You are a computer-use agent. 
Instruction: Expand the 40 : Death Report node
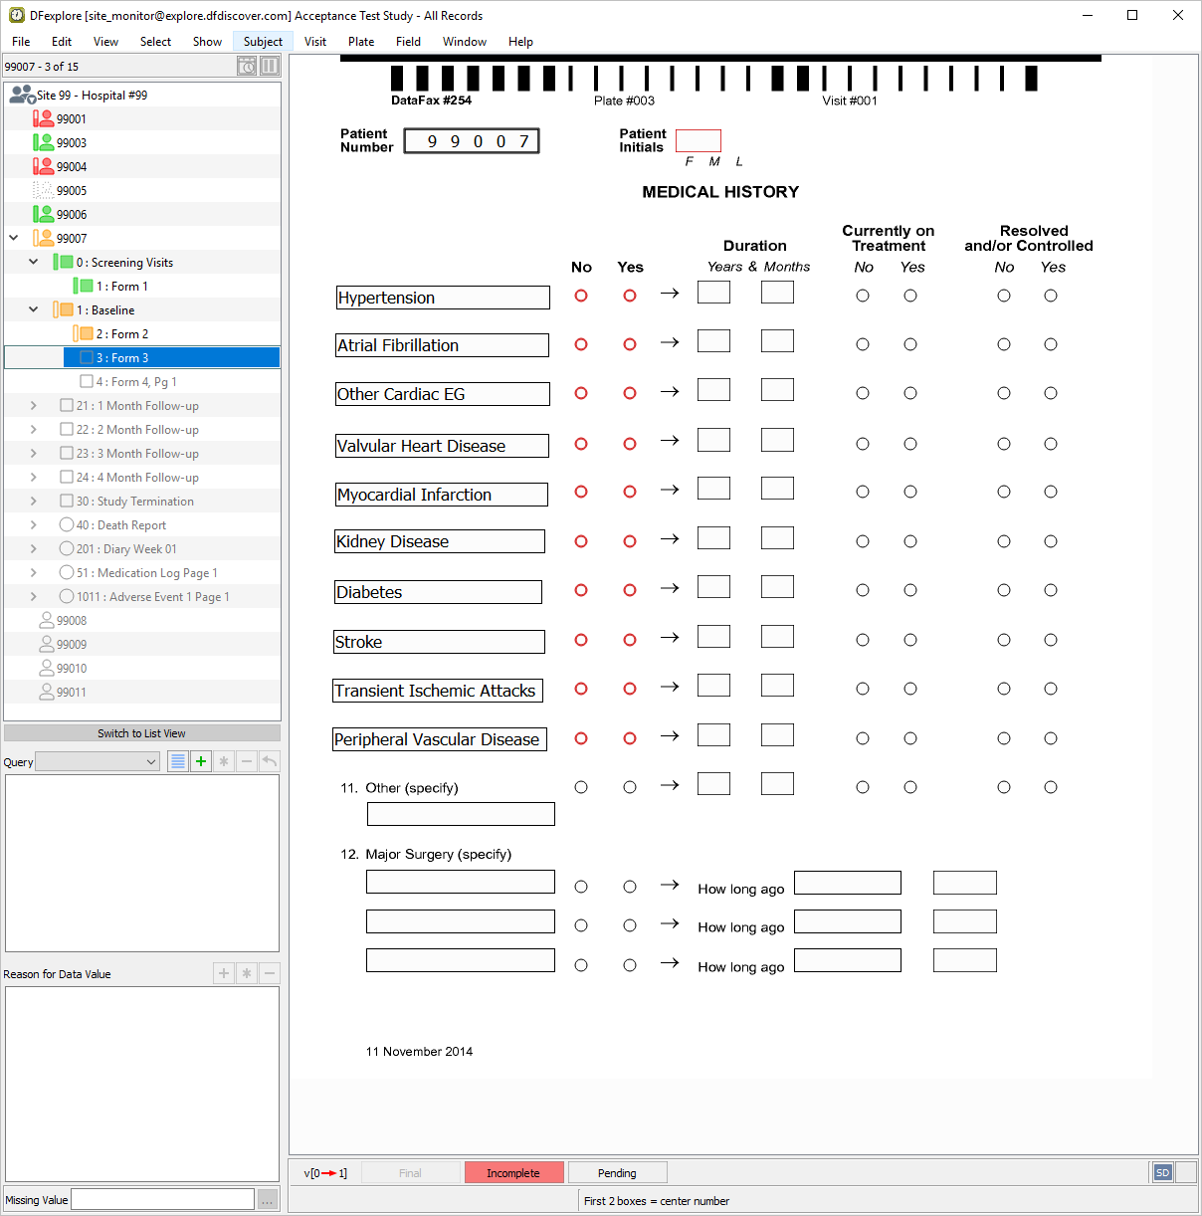pos(34,524)
